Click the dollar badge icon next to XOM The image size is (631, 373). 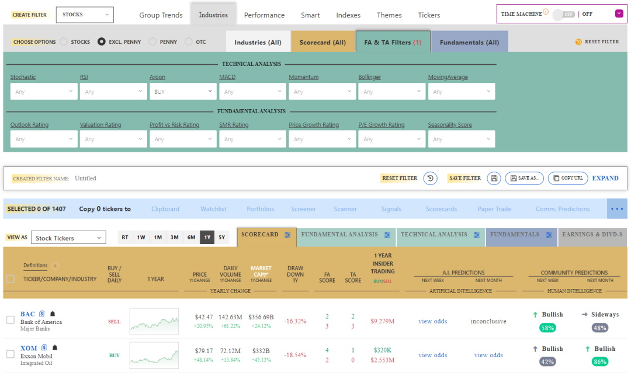44,347
